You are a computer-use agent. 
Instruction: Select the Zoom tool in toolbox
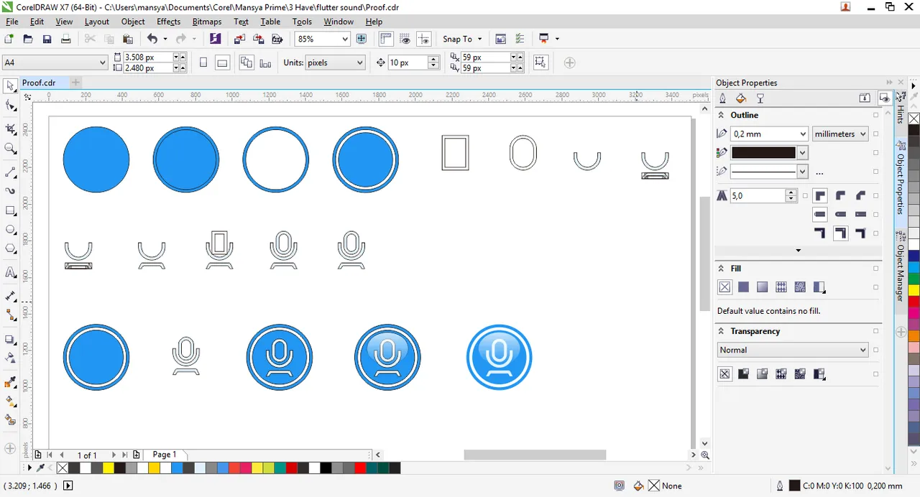(x=10, y=149)
